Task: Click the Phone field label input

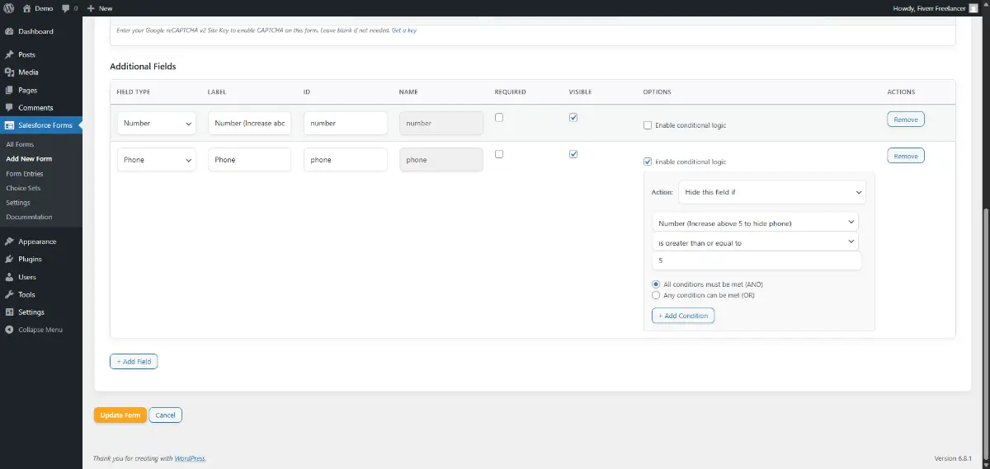Action: [249, 159]
